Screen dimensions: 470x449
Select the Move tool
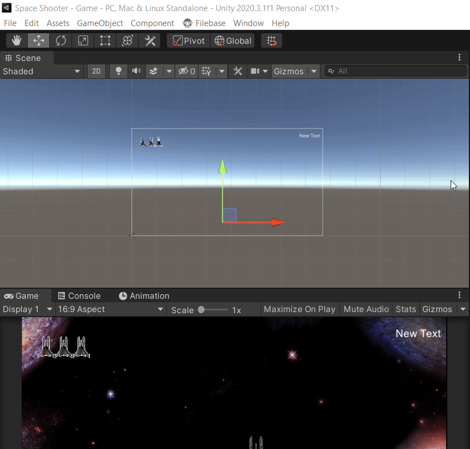click(38, 40)
